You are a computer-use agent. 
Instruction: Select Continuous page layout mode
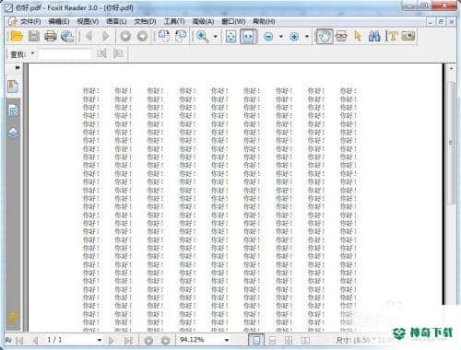pyautogui.click(x=272, y=340)
